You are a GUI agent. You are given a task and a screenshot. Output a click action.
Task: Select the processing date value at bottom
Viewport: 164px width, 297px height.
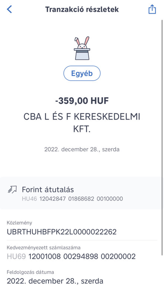click(x=55, y=281)
